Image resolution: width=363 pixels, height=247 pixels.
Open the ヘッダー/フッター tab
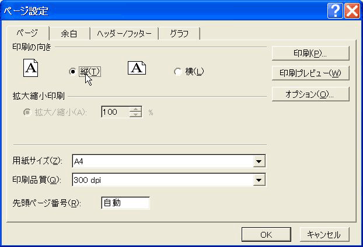pos(124,34)
